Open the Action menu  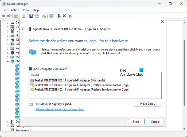click(15, 10)
